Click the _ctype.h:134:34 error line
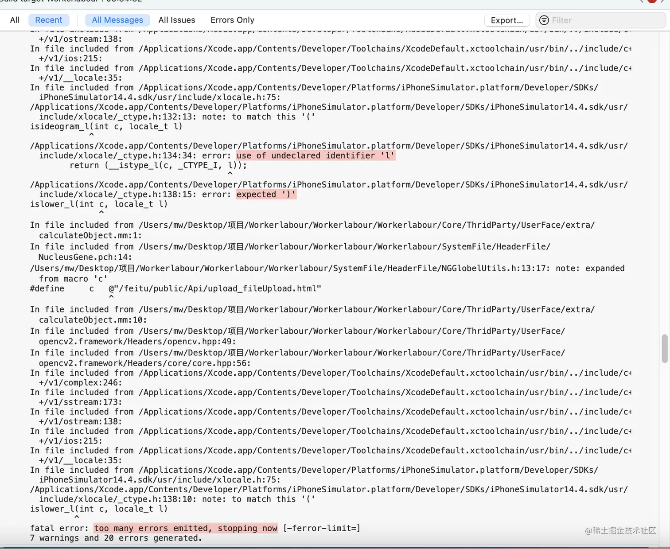This screenshot has width=670, height=549. [177, 156]
